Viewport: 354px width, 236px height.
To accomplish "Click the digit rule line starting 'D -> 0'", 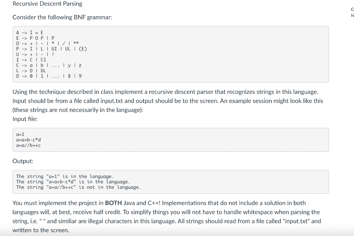I will point(49,76).
